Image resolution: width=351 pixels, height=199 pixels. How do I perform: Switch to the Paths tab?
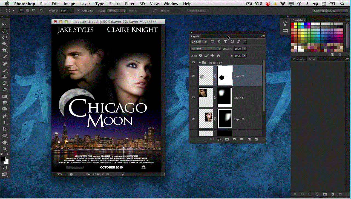(312, 59)
